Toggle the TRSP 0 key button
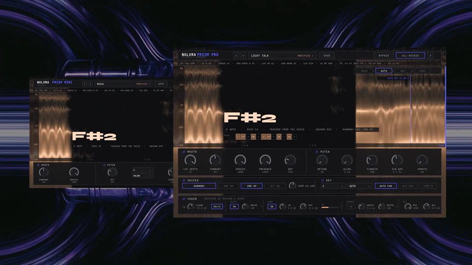 428,186
